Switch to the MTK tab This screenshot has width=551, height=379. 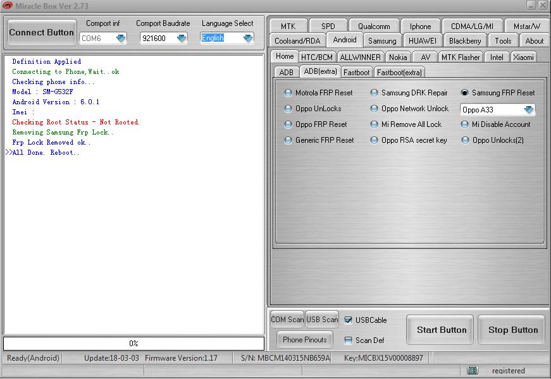(288, 27)
